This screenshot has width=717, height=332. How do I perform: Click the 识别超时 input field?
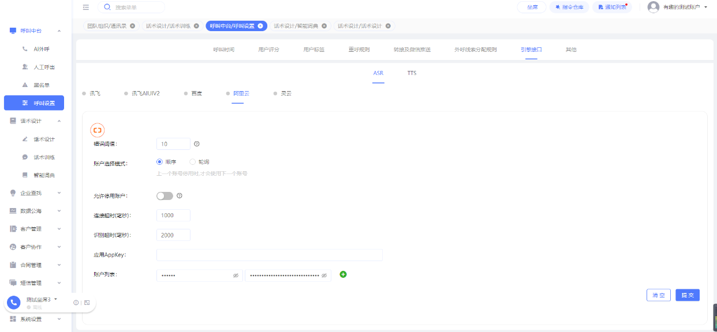click(173, 235)
